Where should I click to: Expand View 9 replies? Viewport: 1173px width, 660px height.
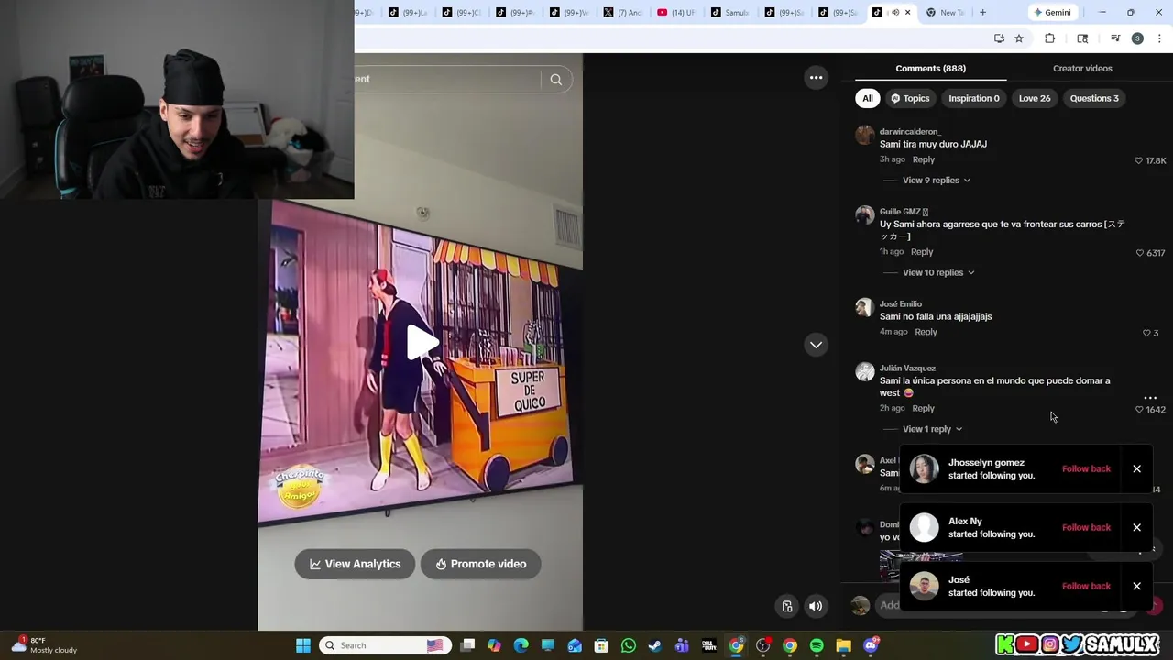tap(936, 181)
